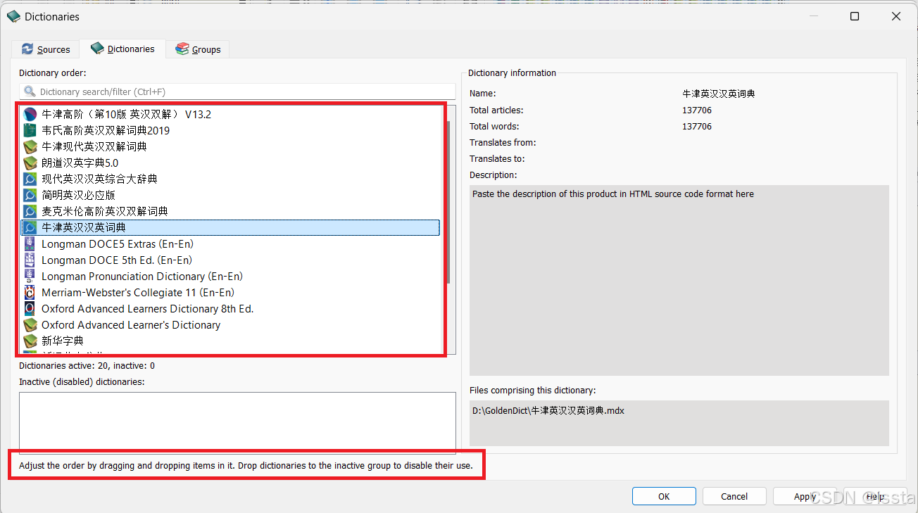Click the Name value 牛津英汉汉英词典 in info panel
This screenshot has height=513, width=918.
pyautogui.click(x=719, y=94)
